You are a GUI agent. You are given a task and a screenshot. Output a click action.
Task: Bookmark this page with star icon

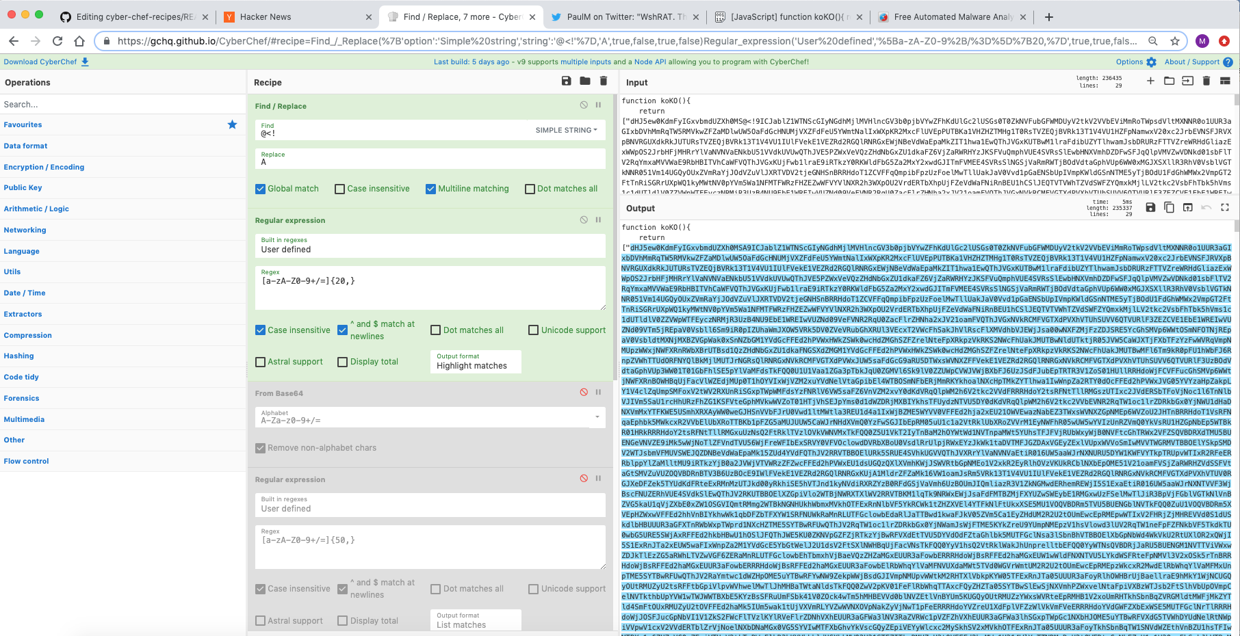click(x=1175, y=41)
